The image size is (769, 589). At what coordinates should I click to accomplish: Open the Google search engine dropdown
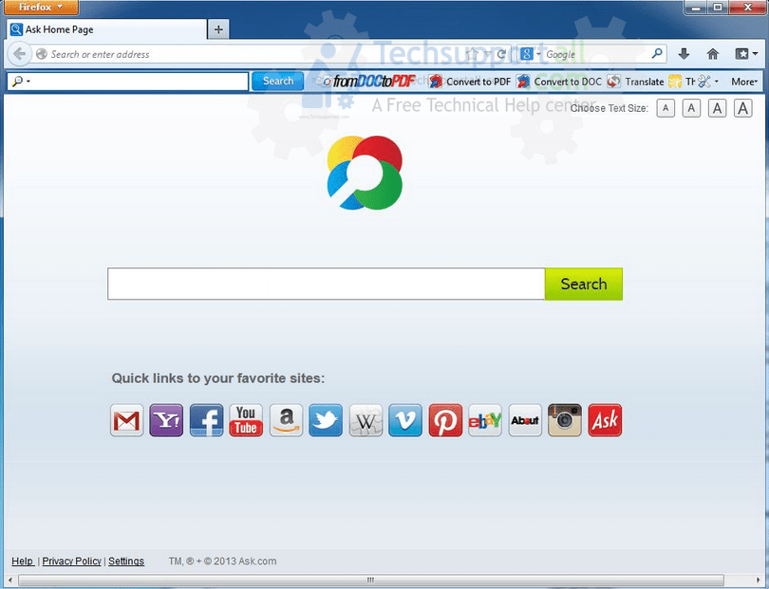point(530,54)
